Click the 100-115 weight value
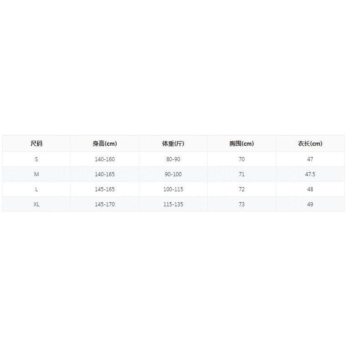Viewport: 347px width, 347px height. point(173,189)
